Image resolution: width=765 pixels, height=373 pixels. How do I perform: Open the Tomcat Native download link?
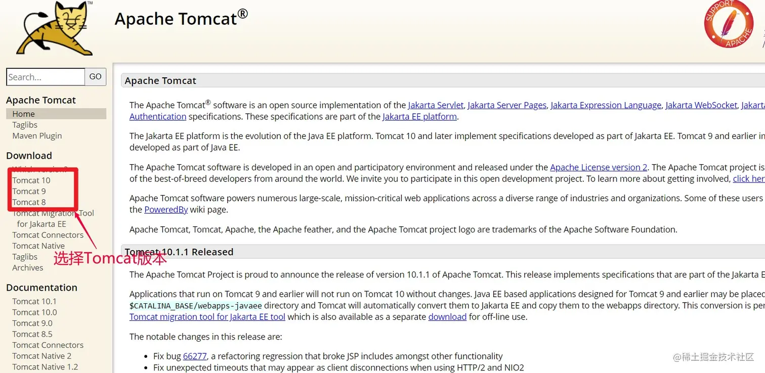pos(38,246)
